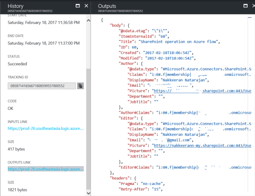Maximize the Outputs blade
The image size is (255, 196).
point(245,6)
